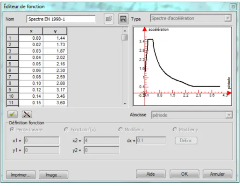Screen dimensions: 240x186
Task: Select row header 5
Action: [13, 64]
